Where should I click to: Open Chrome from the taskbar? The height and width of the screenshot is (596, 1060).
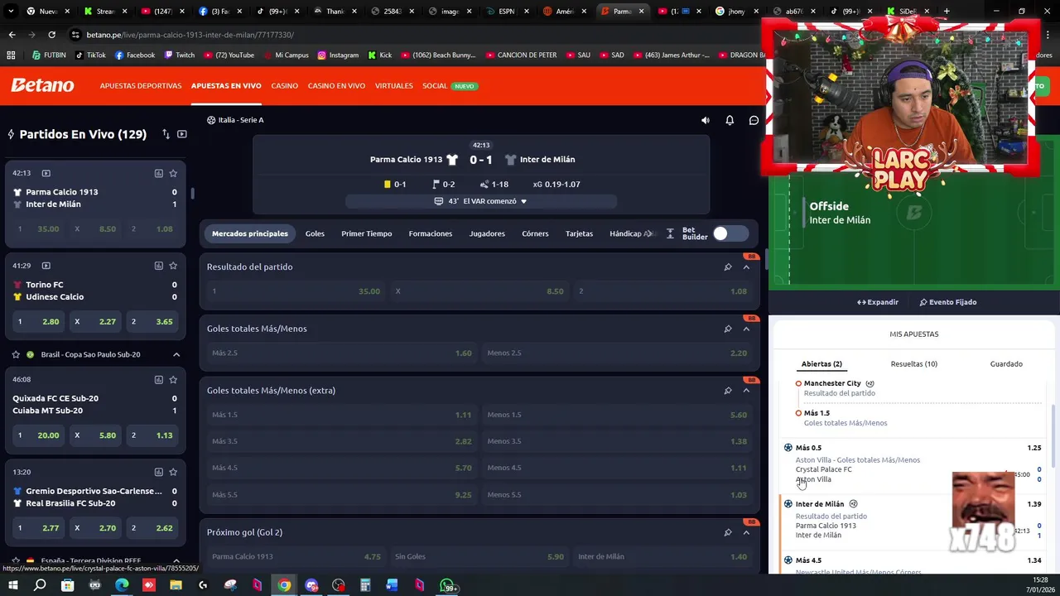284,586
